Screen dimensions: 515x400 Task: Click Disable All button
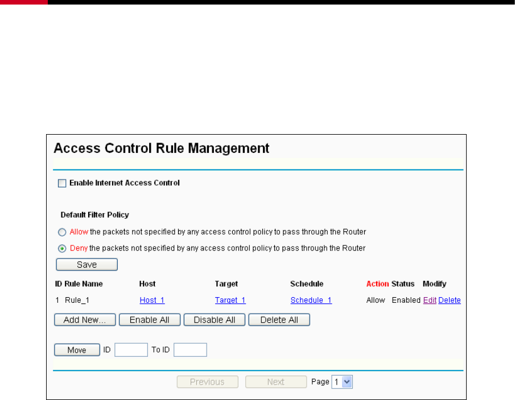coord(214,320)
